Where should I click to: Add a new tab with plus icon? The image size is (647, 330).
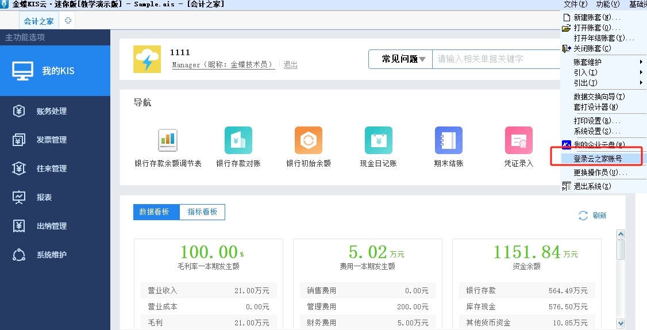click(68, 20)
